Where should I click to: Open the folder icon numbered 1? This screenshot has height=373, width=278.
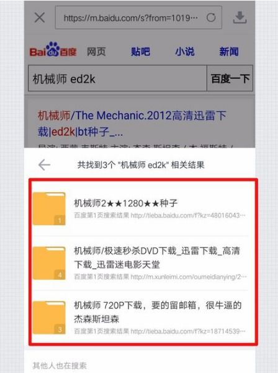49,209
